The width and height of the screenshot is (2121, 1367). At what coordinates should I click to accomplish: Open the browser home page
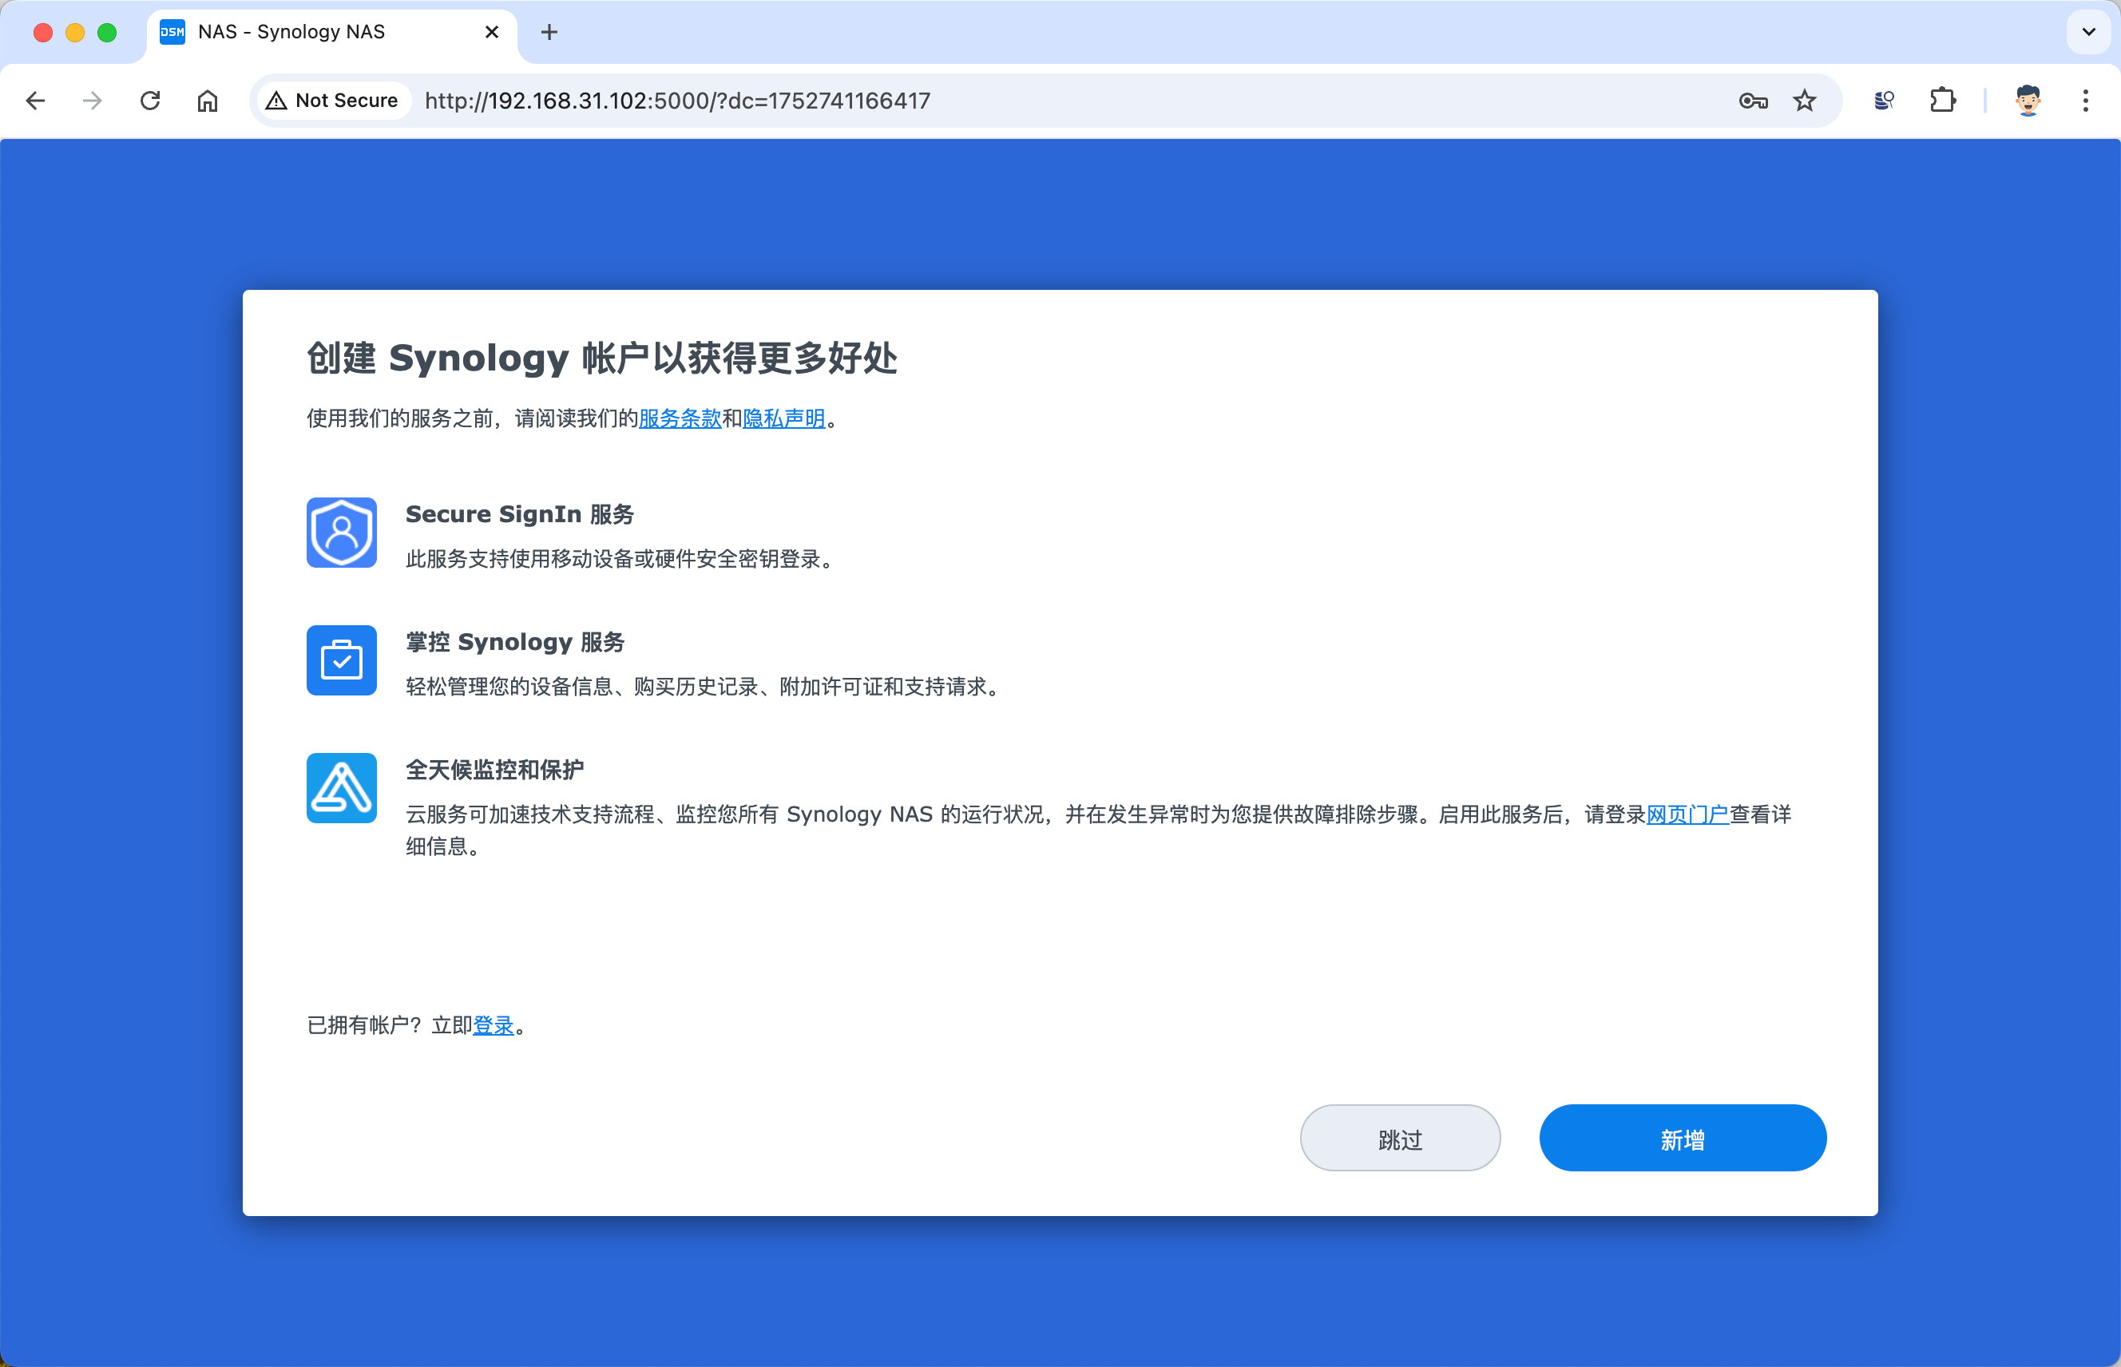point(208,101)
